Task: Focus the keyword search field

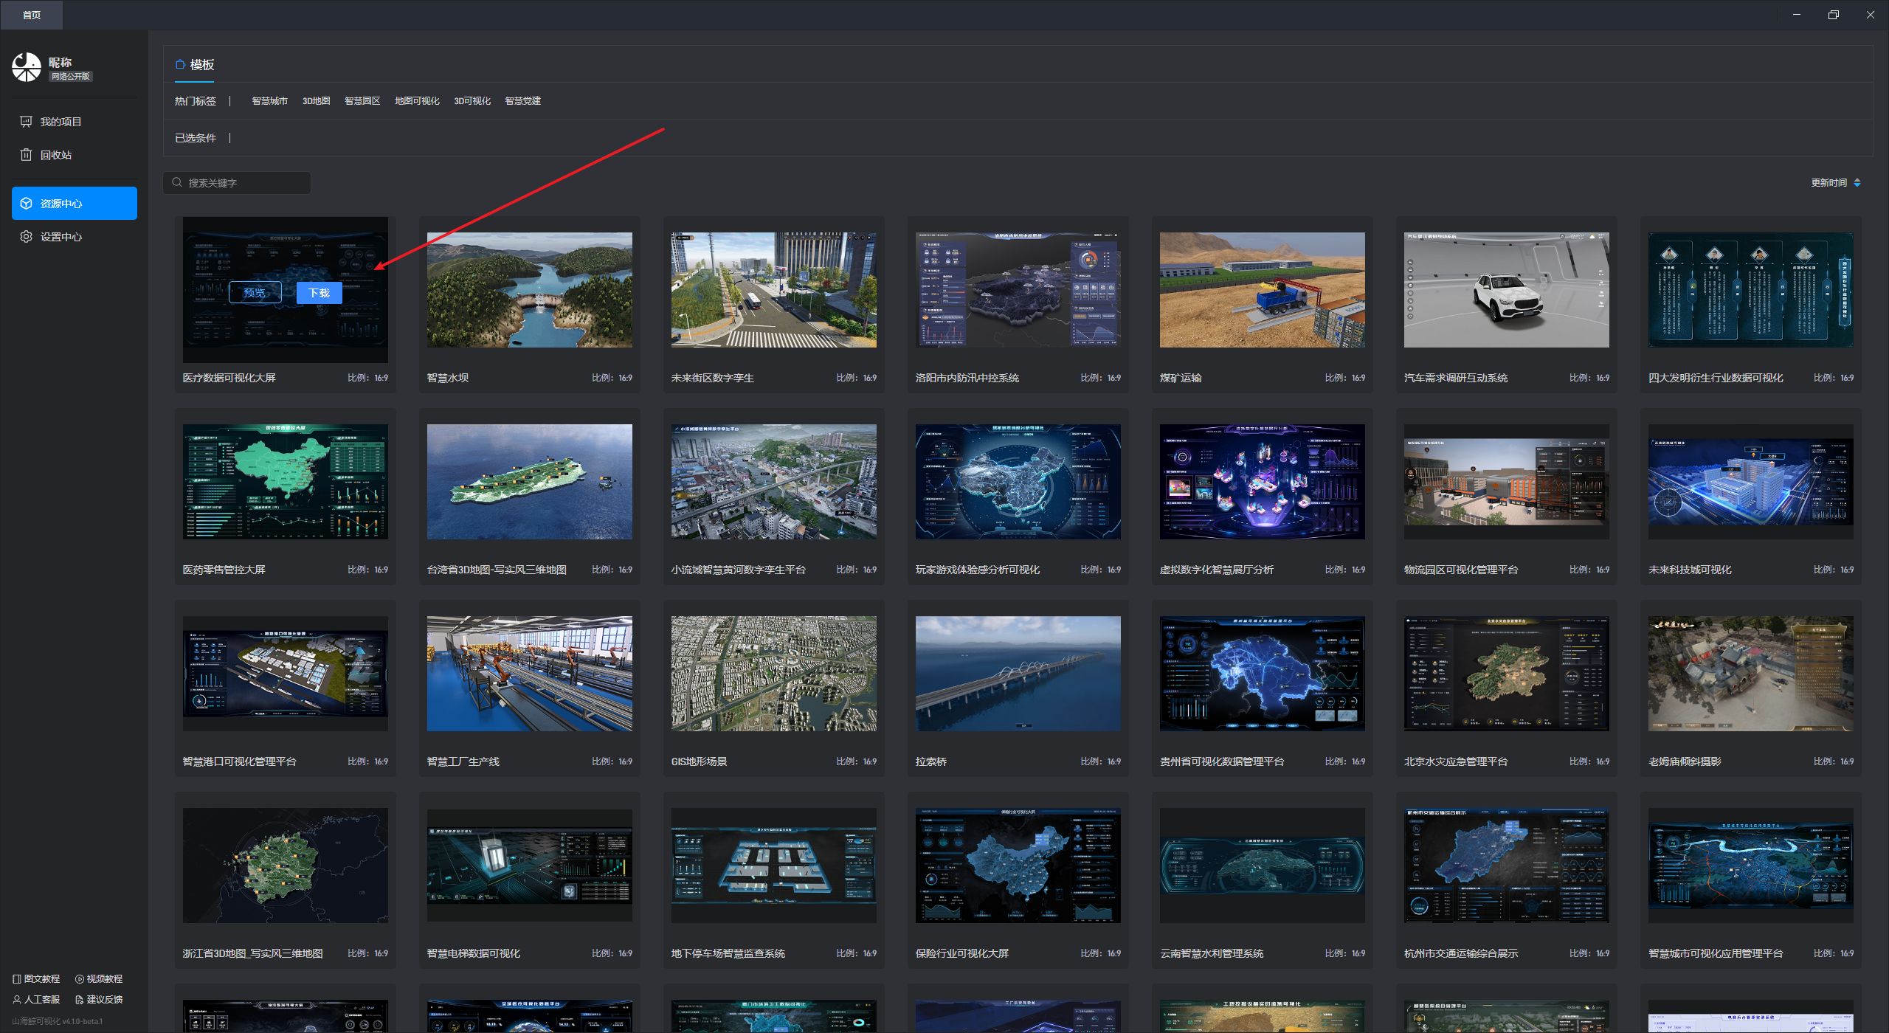Action: 244,183
